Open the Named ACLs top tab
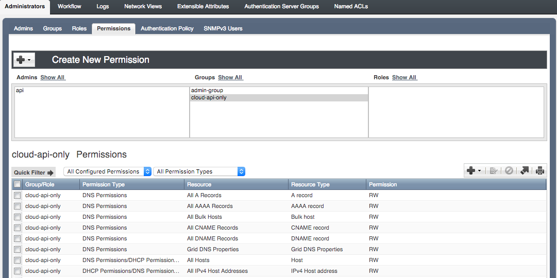The width and height of the screenshot is (557, 278). [351, 6]
